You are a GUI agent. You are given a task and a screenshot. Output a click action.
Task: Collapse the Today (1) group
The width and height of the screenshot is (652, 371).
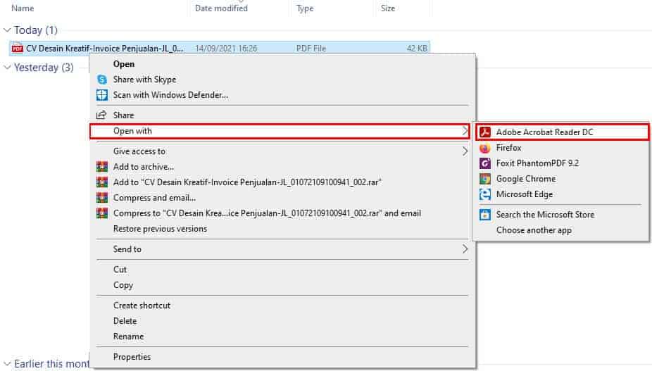point(7,30)
